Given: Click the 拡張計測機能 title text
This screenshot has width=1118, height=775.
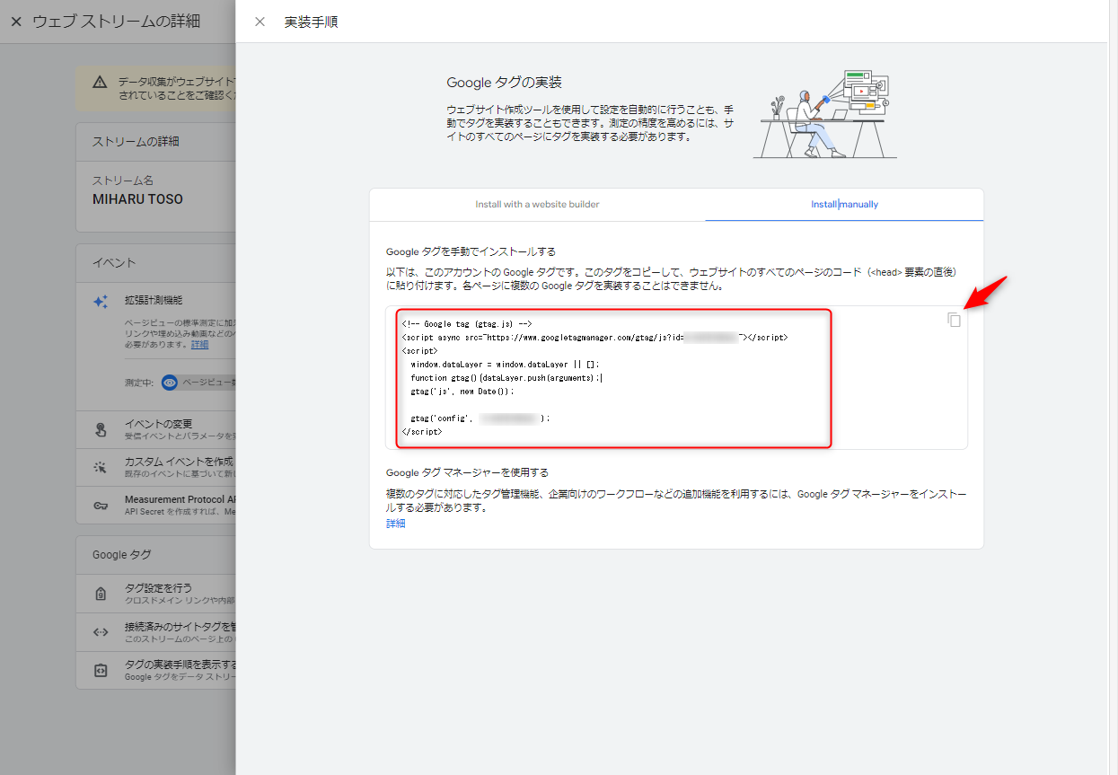Looking at the screenshot, I should click(x=154, y=300).
